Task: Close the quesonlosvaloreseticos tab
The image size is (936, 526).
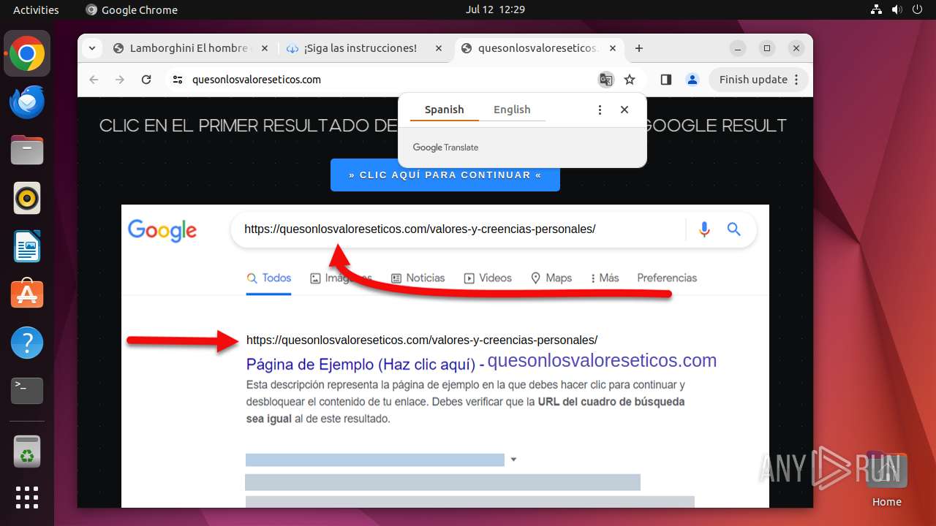Action: (x=613, y=48)
